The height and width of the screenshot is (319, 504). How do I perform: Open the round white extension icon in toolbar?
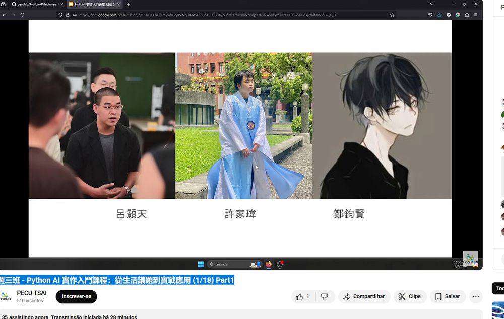[x=449, y=15]
